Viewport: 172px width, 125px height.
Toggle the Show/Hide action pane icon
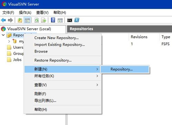60,20
